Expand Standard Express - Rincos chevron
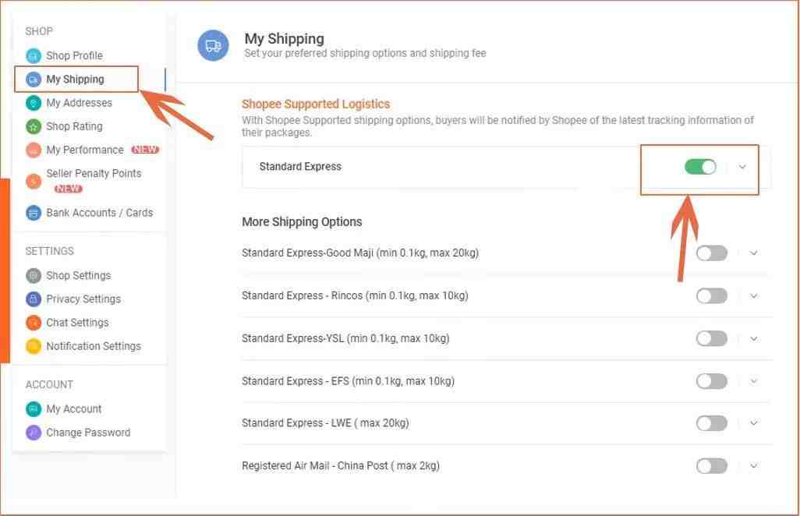The width and height of the screenshot is (800, 516). click(x=753, y=295)
